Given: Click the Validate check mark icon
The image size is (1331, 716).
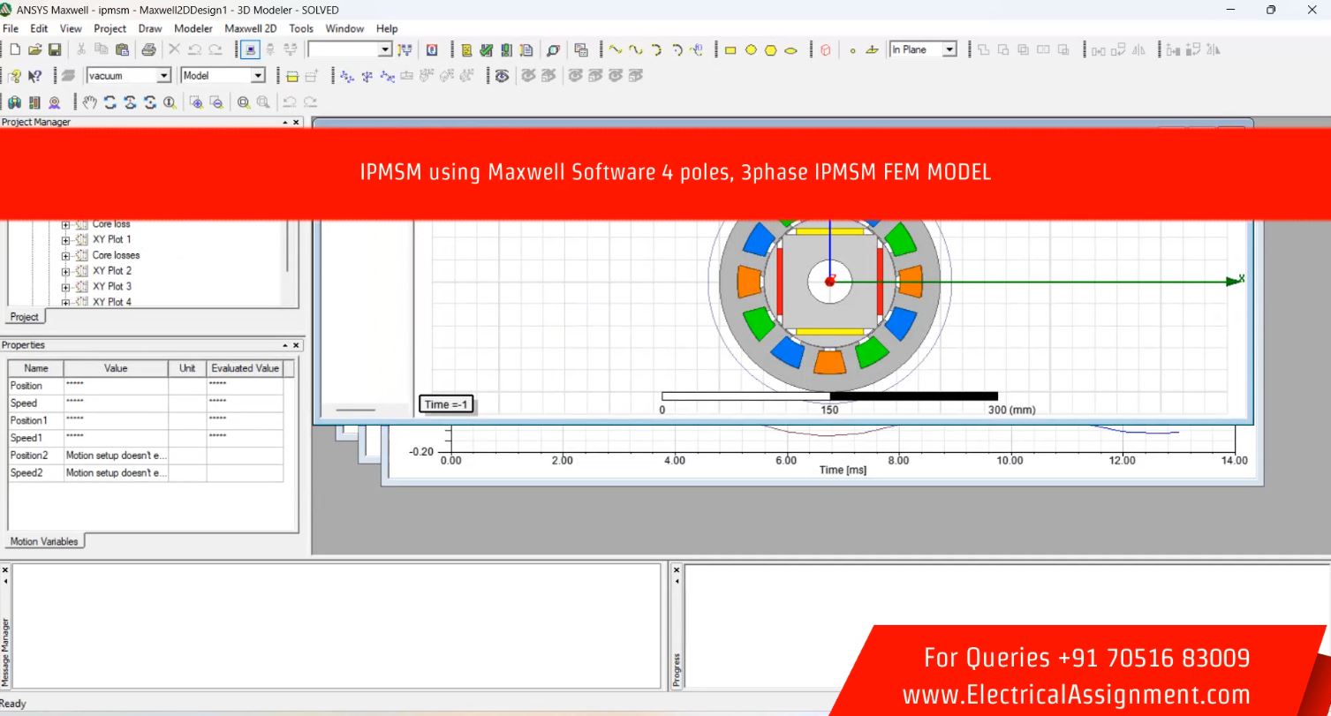Looking at the screenshot, I should pyautogui.click(x=486, y=50).
